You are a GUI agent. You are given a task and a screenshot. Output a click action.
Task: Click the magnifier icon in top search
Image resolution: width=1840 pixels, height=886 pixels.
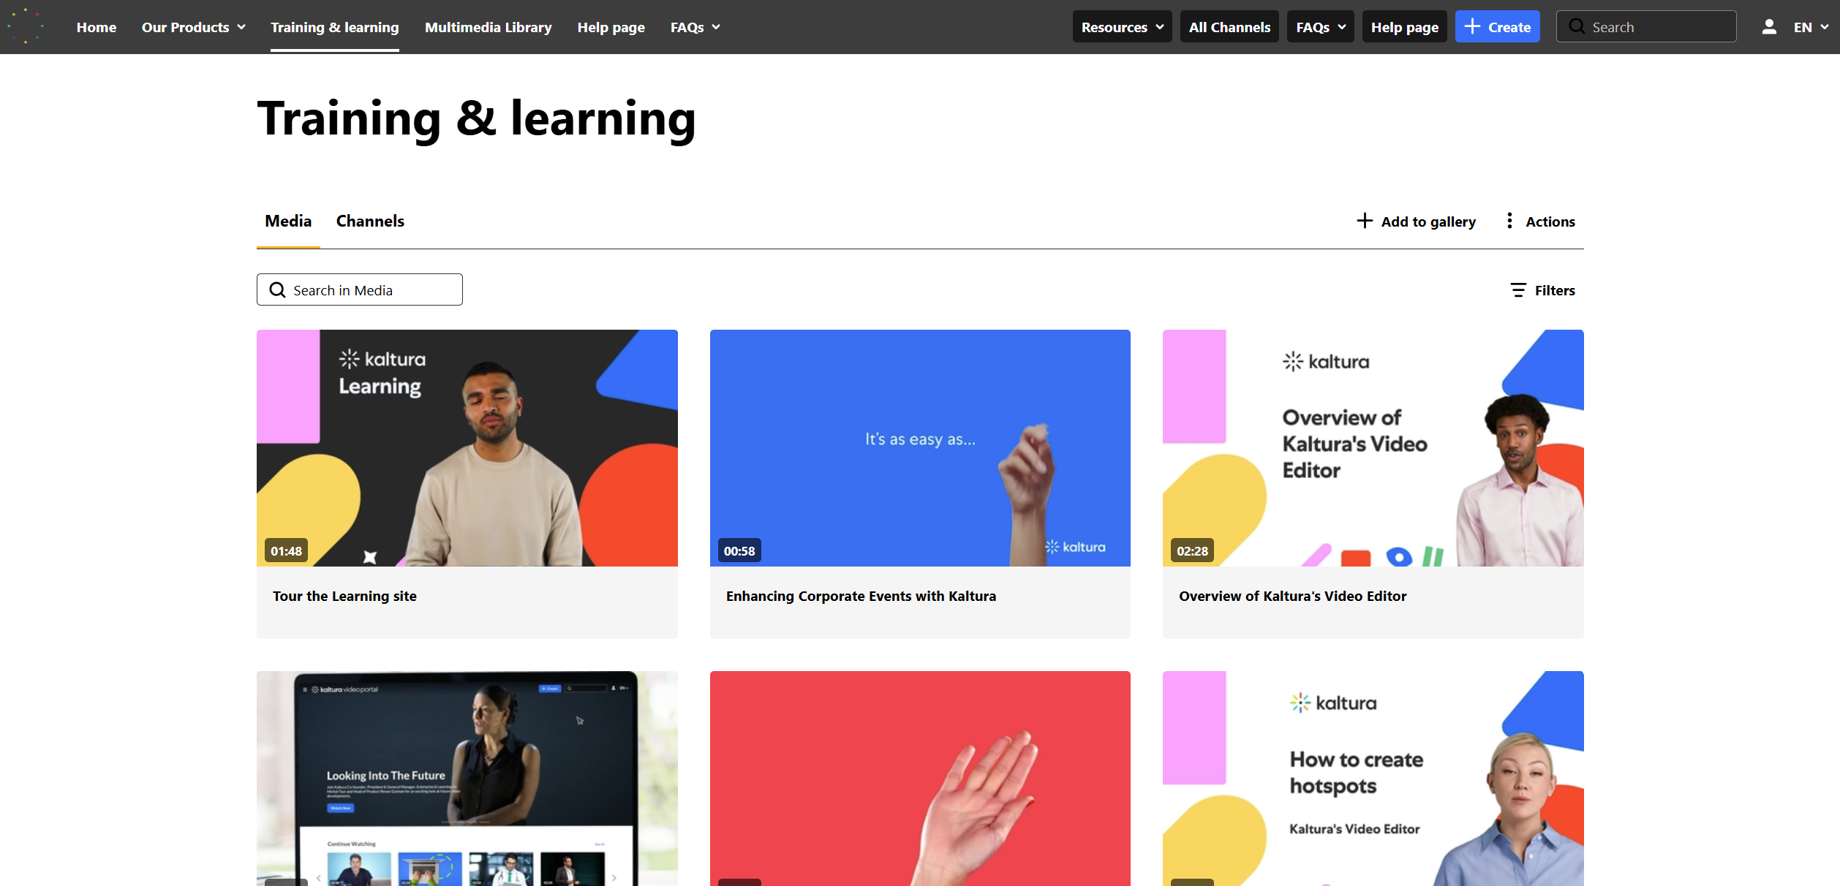1577,26
